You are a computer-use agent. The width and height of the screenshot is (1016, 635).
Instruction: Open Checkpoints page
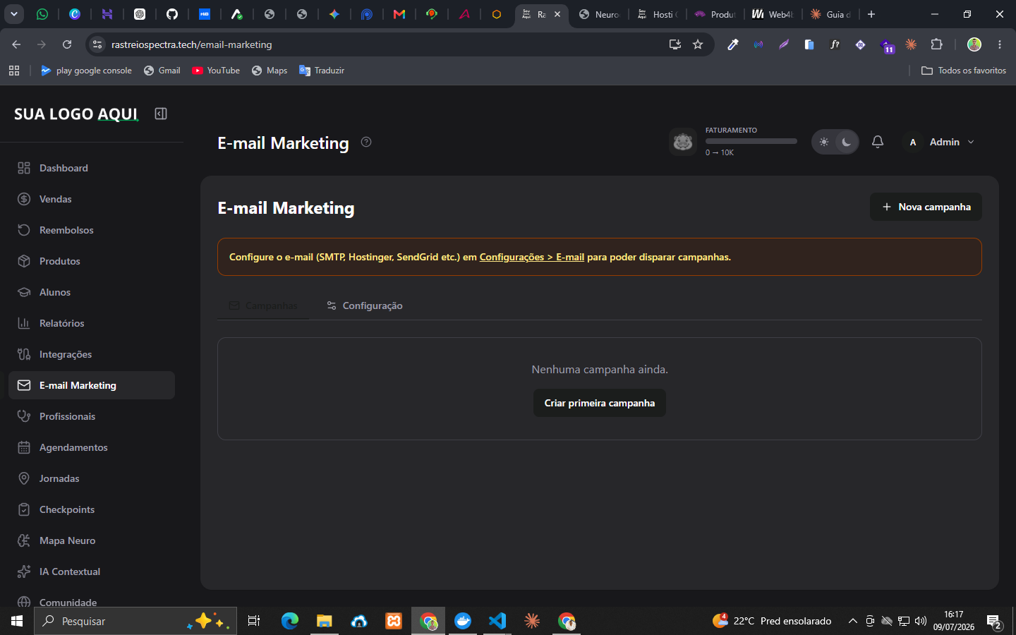point(92,509)
